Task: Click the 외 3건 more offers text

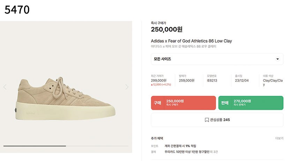Action: click(x=214, y=152)
